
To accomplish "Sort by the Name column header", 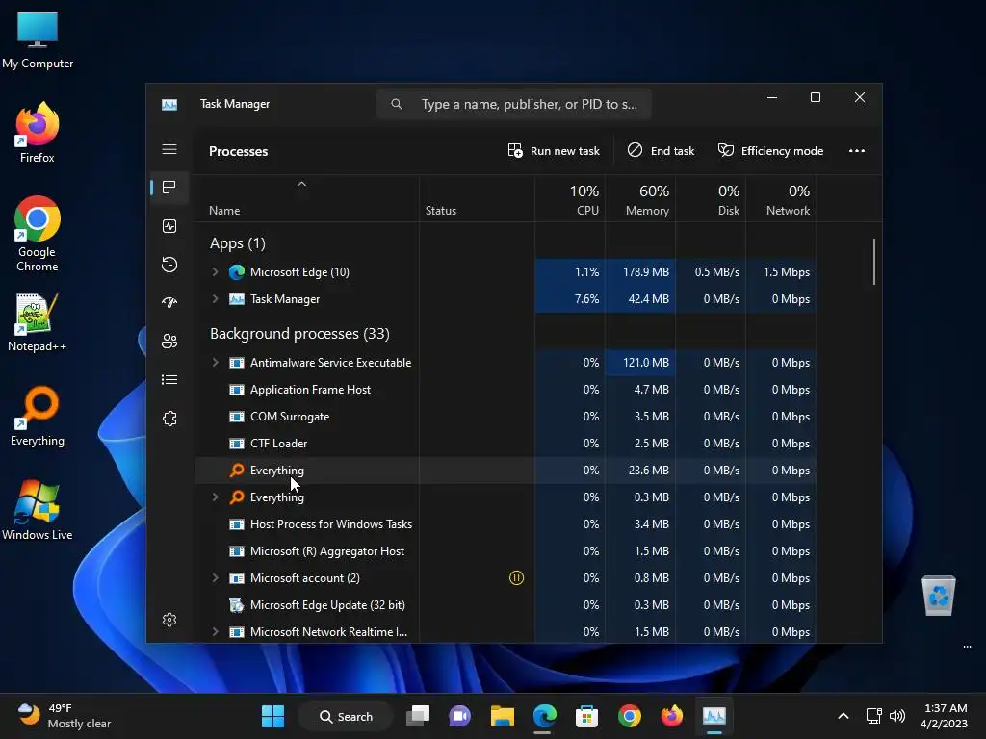I will [224, 211].
